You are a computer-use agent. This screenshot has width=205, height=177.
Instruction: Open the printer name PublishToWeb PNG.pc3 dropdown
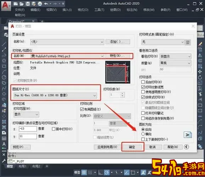[x=67, y=56]
